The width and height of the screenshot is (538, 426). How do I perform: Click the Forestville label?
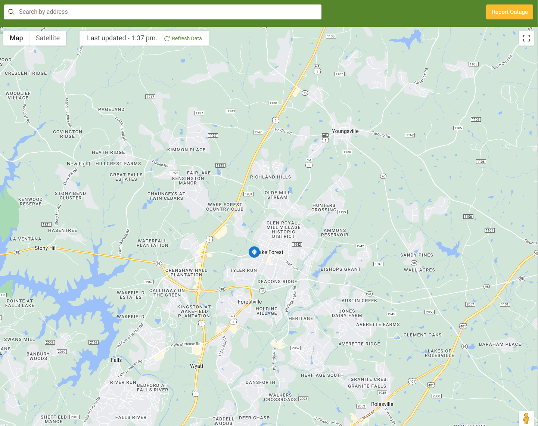point(250,302)
